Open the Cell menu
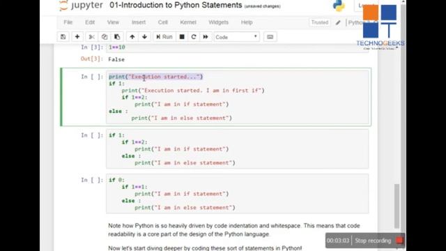Viewport: 446px width, 251px height. (162, 22)
